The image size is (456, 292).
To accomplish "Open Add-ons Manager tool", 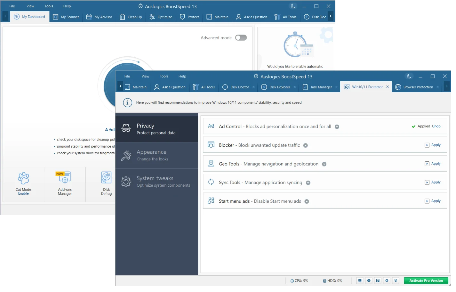I will (65, 177).
